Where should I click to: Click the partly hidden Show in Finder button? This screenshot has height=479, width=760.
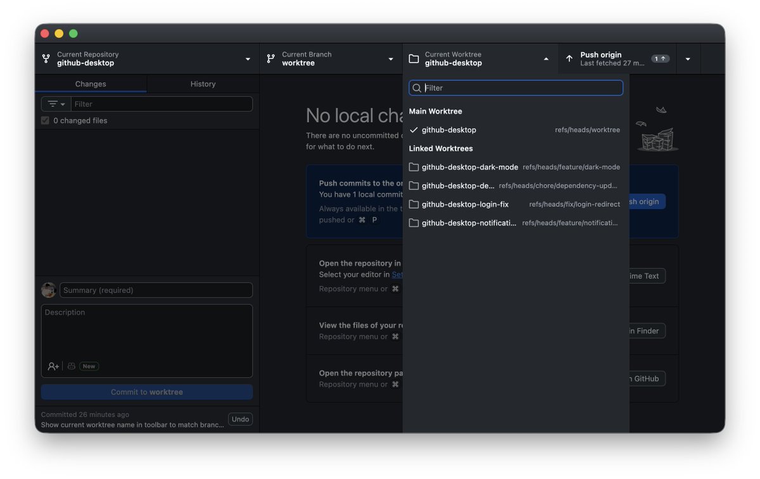(x=647, y=331)
